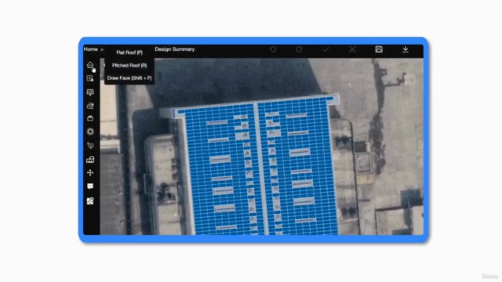Select the add module grid tool
The height and width of the screenshot is (282, 502).
tap(90, 78)
